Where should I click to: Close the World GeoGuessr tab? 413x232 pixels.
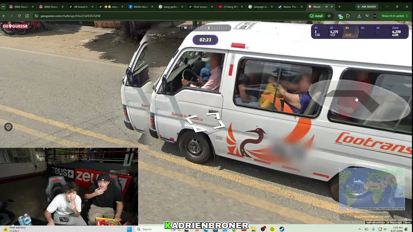[331, 6]
